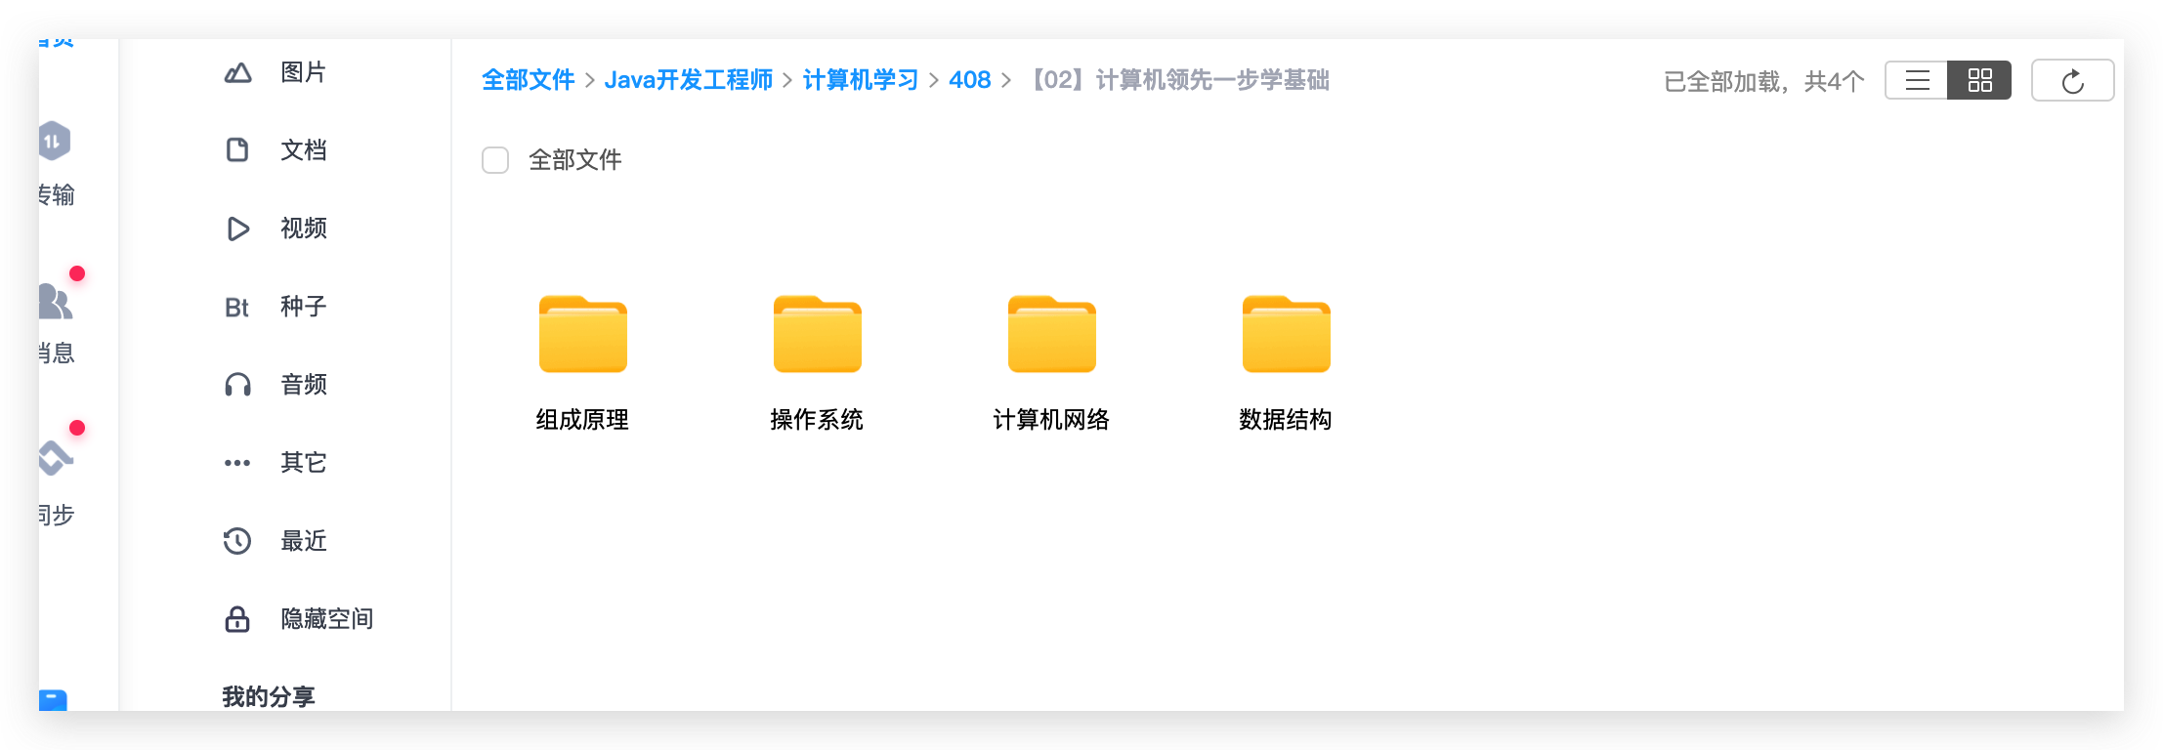The image size is (2163, 750).
Task: Navigate to Java开发工程师 in breadcrumb
Action: click(689, 80)
